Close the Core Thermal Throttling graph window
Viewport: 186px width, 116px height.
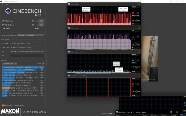(139, 76)
